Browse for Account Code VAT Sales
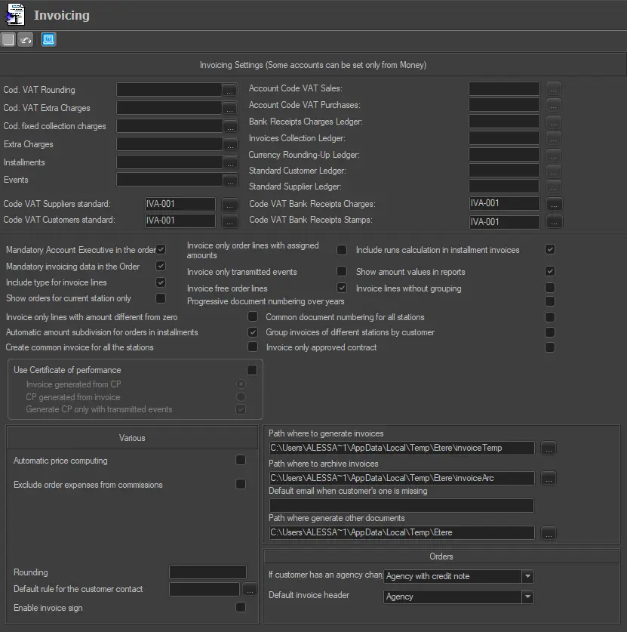The width and height of the screenshot is (627, 632). [554, 89]
